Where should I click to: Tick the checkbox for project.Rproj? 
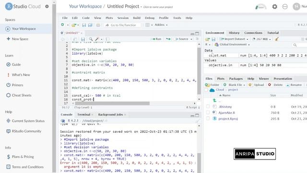(208, 119)
